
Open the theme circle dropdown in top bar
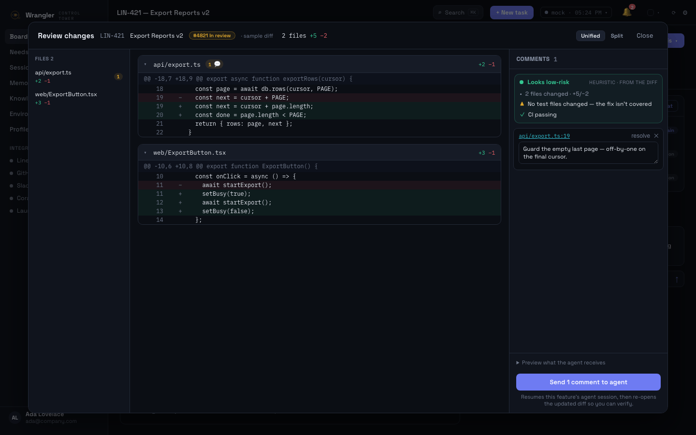point(653,13)
